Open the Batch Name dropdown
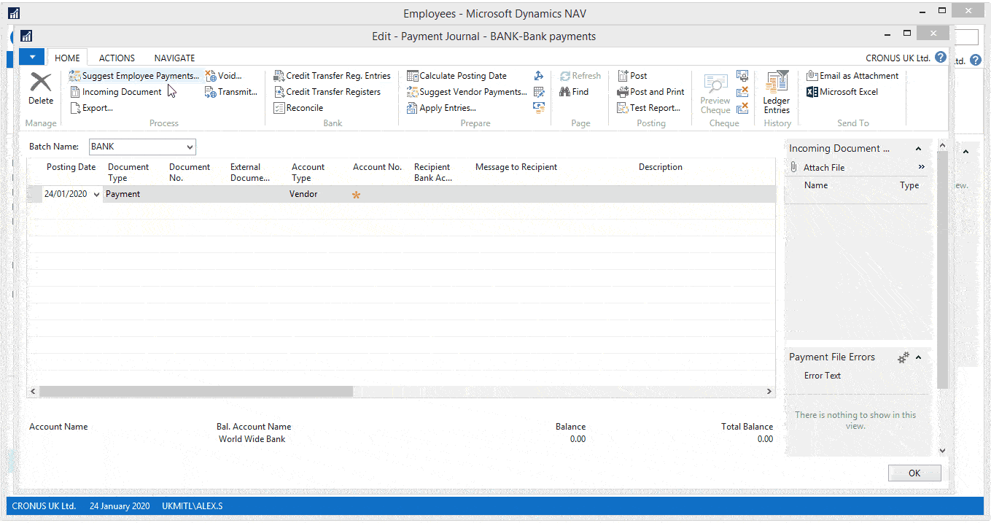Viewport: 991px width, 523px height. (x=190, y=147)
